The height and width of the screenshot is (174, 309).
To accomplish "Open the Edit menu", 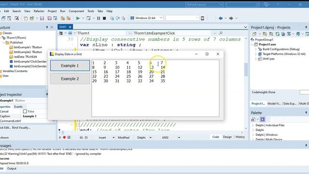I will 6,11.
